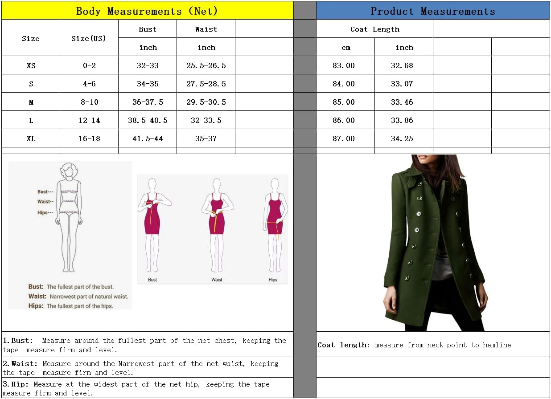The image size is (551, 399).
Task: Select the bust value "36-37.5"
Action: click(148, 102)
